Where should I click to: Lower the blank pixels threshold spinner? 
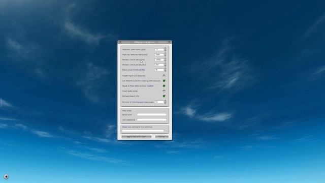(165, 71)
